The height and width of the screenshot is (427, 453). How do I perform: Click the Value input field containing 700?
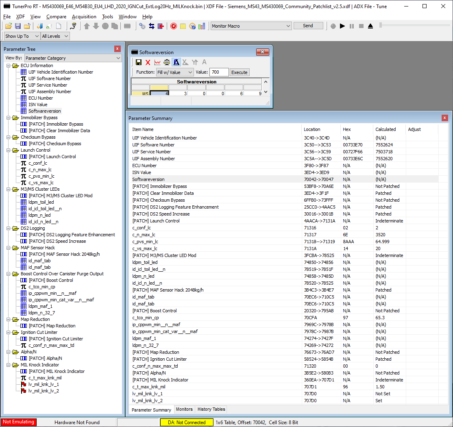(219, 72)
